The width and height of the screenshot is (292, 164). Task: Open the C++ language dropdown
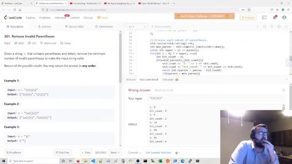(x=136, y=26)
